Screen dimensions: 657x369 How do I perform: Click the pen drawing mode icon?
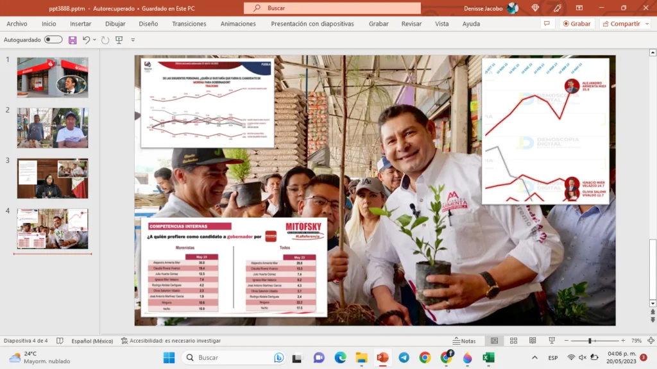558,8
